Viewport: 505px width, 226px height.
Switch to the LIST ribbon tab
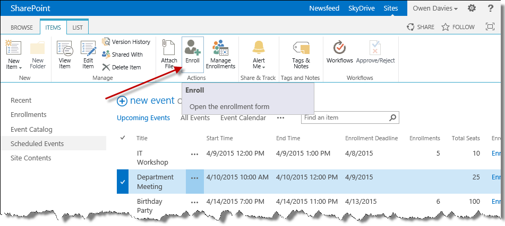click(x=78, y=27)
